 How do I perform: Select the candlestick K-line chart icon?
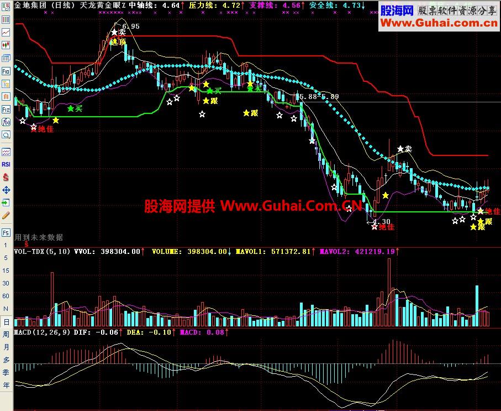pyautogui.click(x=6, y=45)
